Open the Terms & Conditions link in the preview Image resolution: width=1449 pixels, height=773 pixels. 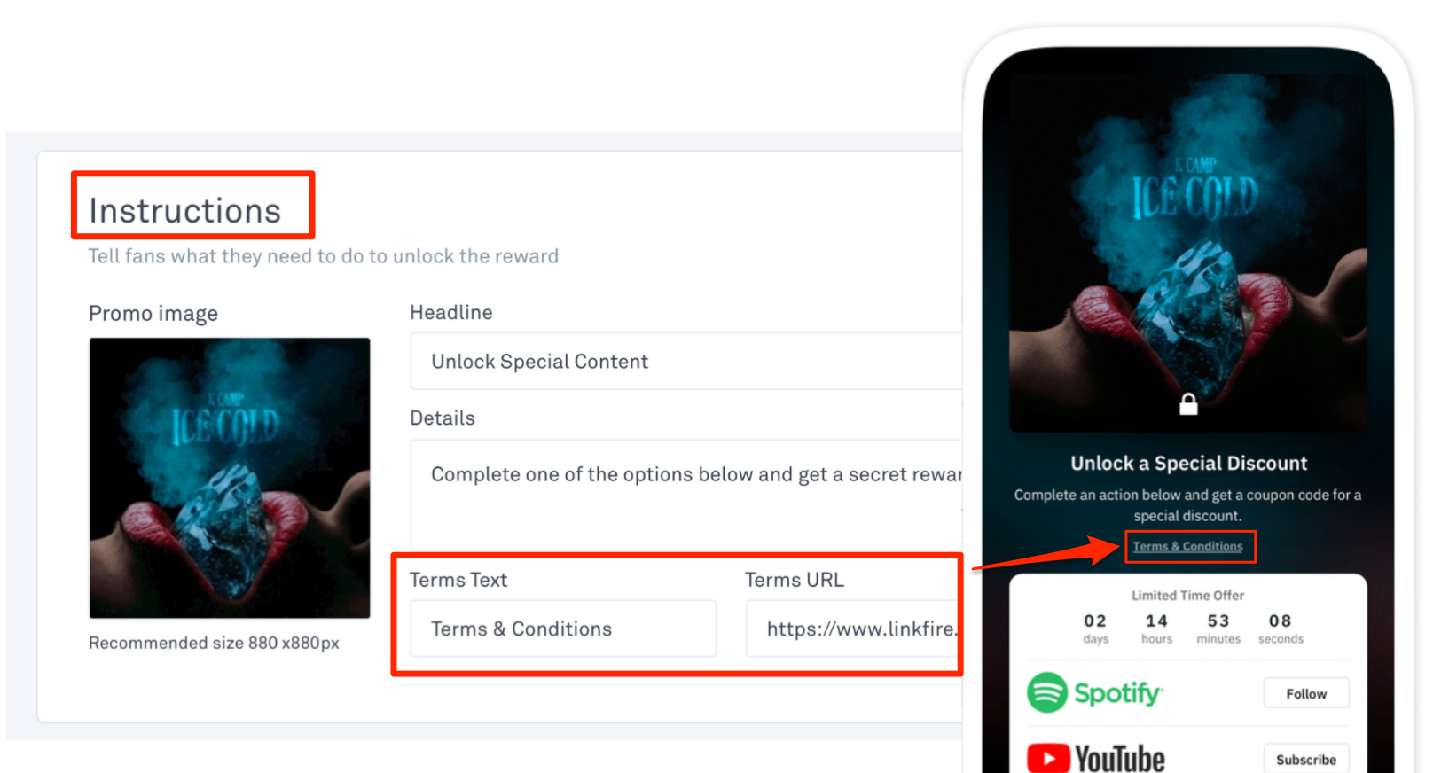coord(1189,546)
